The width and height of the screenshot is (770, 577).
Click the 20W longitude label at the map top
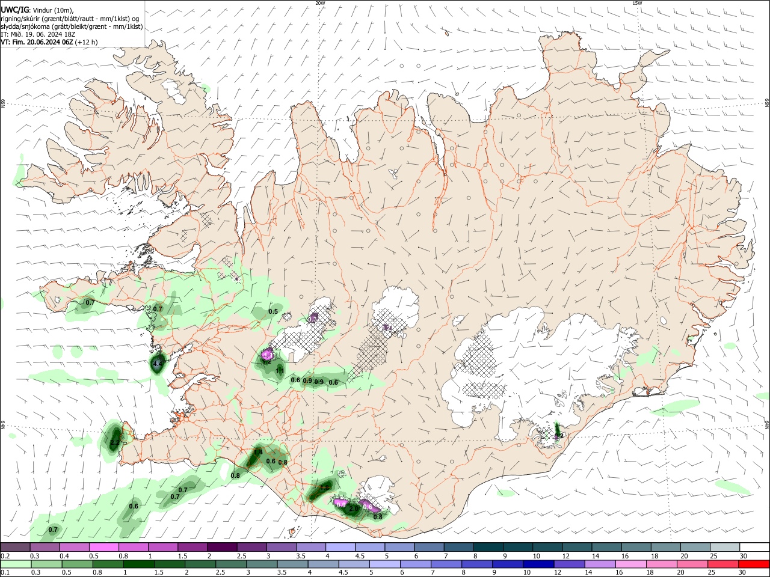321,3
